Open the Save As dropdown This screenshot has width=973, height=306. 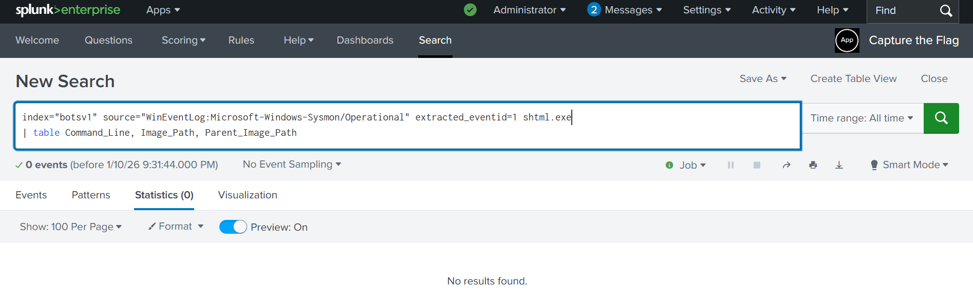pyautogui.click(x=763, y=78)
